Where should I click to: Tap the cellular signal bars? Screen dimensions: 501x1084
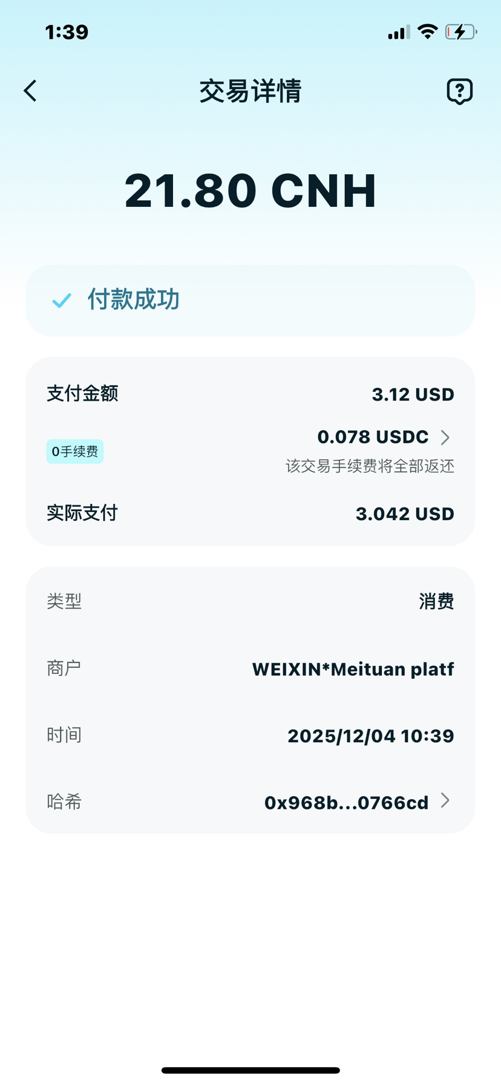coord(398,32)
